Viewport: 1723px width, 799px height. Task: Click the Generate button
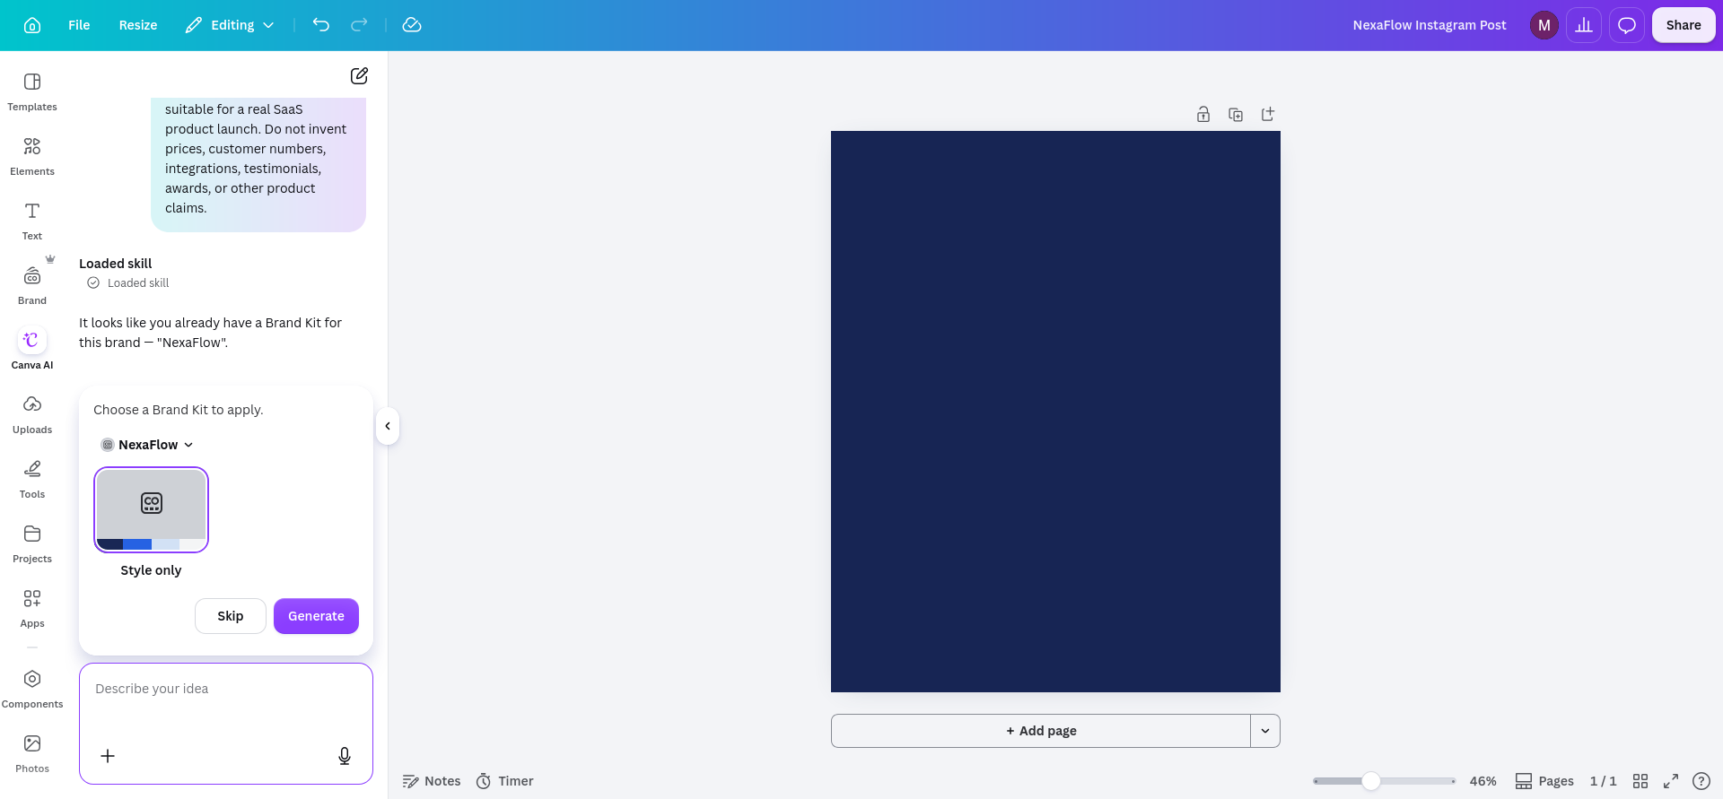(316, 616)
